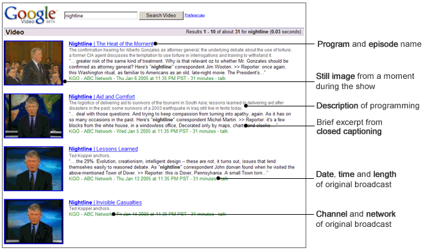This screenshot has height=250, width=425.
Task: Click the caption excerpt mentioning Michel Martin
Action: click(180, 120)
